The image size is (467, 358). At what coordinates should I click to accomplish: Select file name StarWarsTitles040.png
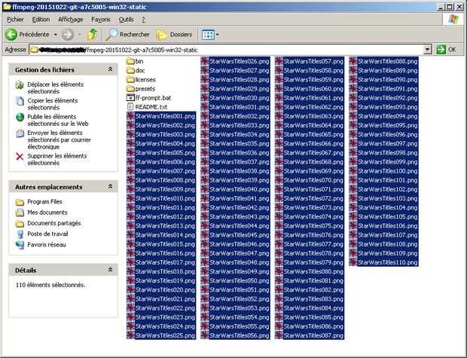pyautogui.click(x=240, y=189)
